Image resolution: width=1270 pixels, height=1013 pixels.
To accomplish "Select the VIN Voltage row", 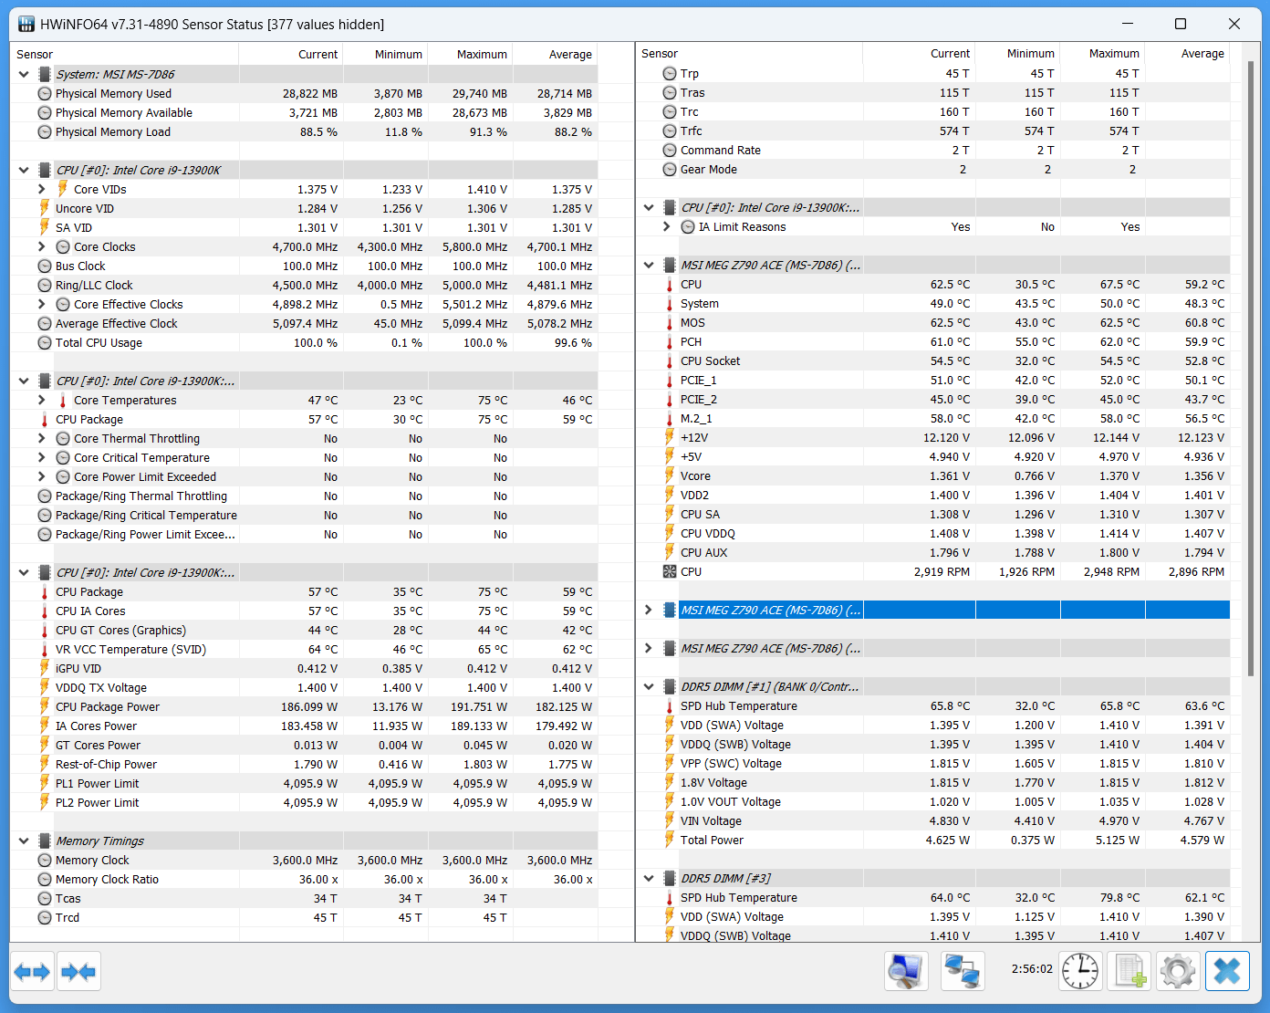I will pos(934,821).
